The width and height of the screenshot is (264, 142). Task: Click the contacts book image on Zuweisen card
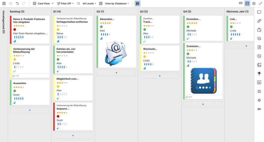204,81
